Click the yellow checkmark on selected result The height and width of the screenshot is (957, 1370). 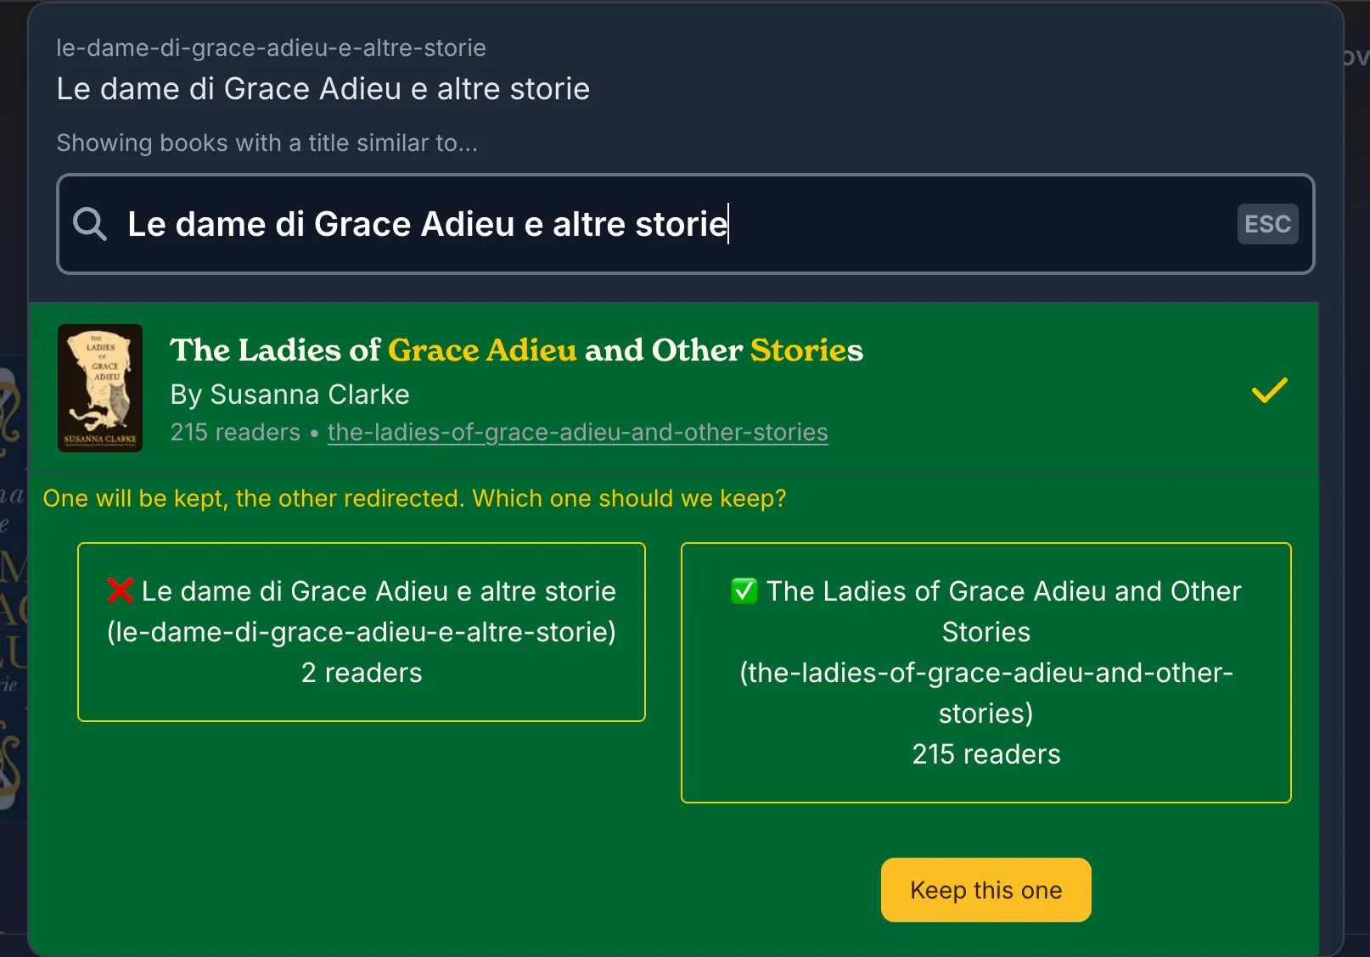[x=1269, y=390]
